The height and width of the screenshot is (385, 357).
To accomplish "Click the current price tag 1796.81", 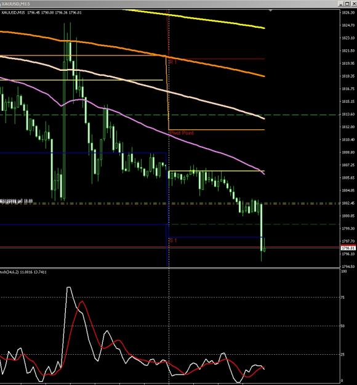I will click(x=348, y=248).
